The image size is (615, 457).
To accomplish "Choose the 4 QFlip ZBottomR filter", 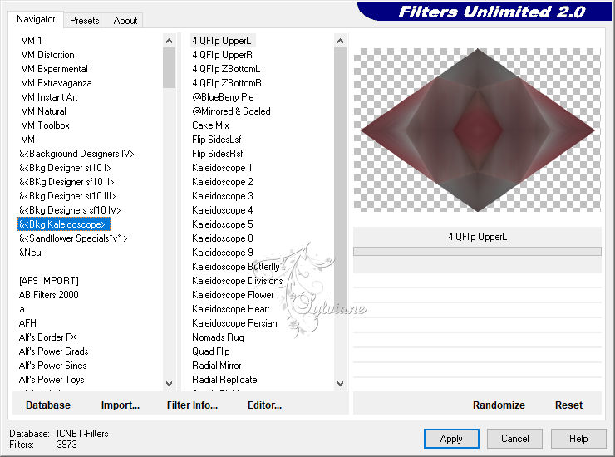I will click(227, 83).
